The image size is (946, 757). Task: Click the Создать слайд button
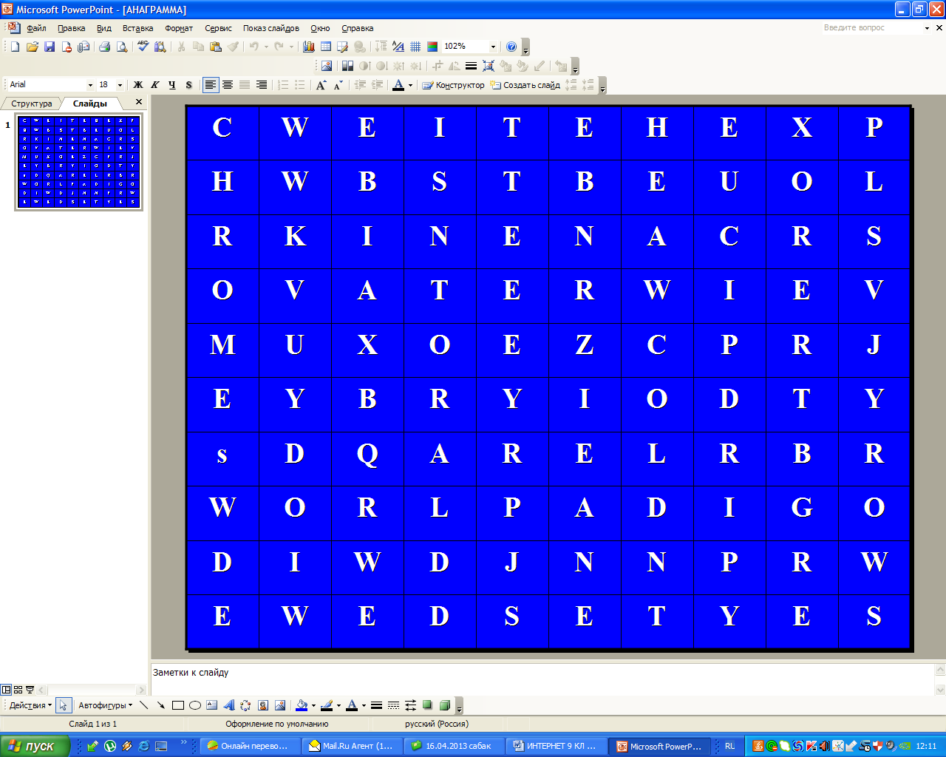[525, 85]
